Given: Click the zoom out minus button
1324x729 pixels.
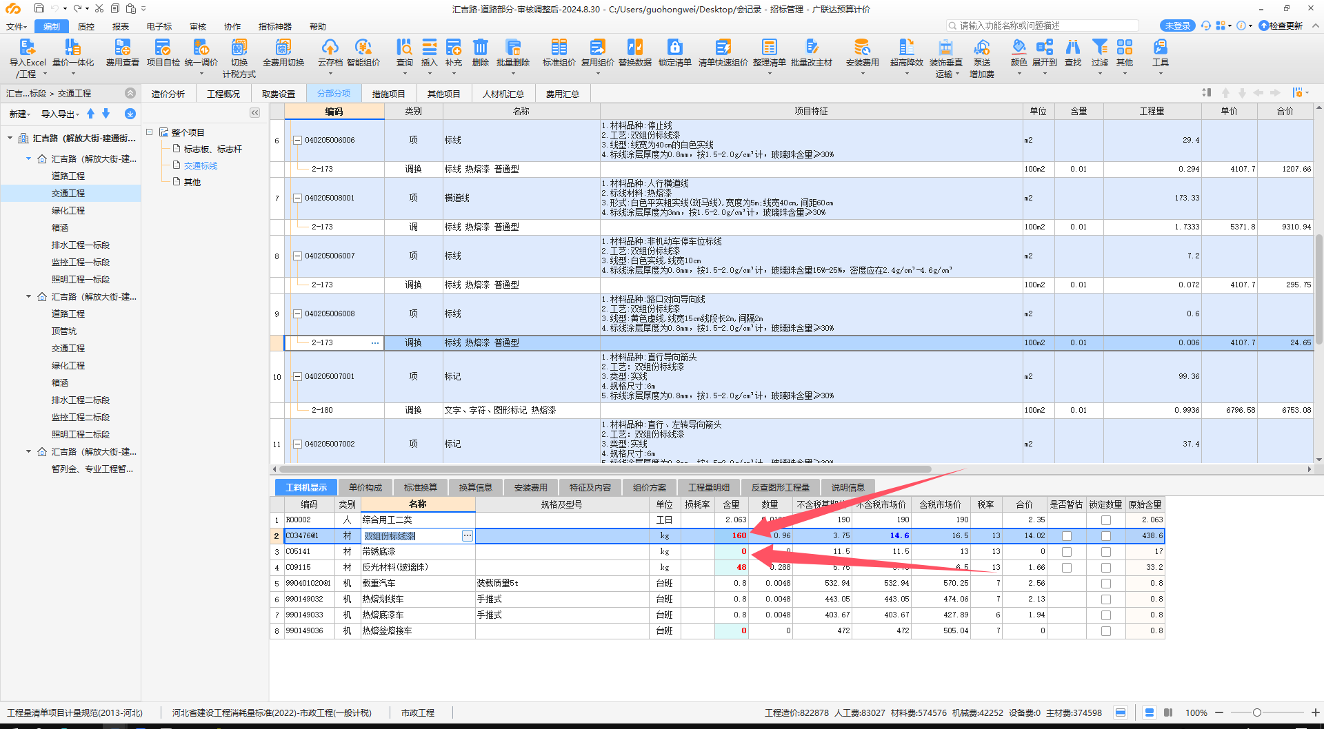Looking at the screenshot, I should pyautogui.click(x=1219, y=712).
